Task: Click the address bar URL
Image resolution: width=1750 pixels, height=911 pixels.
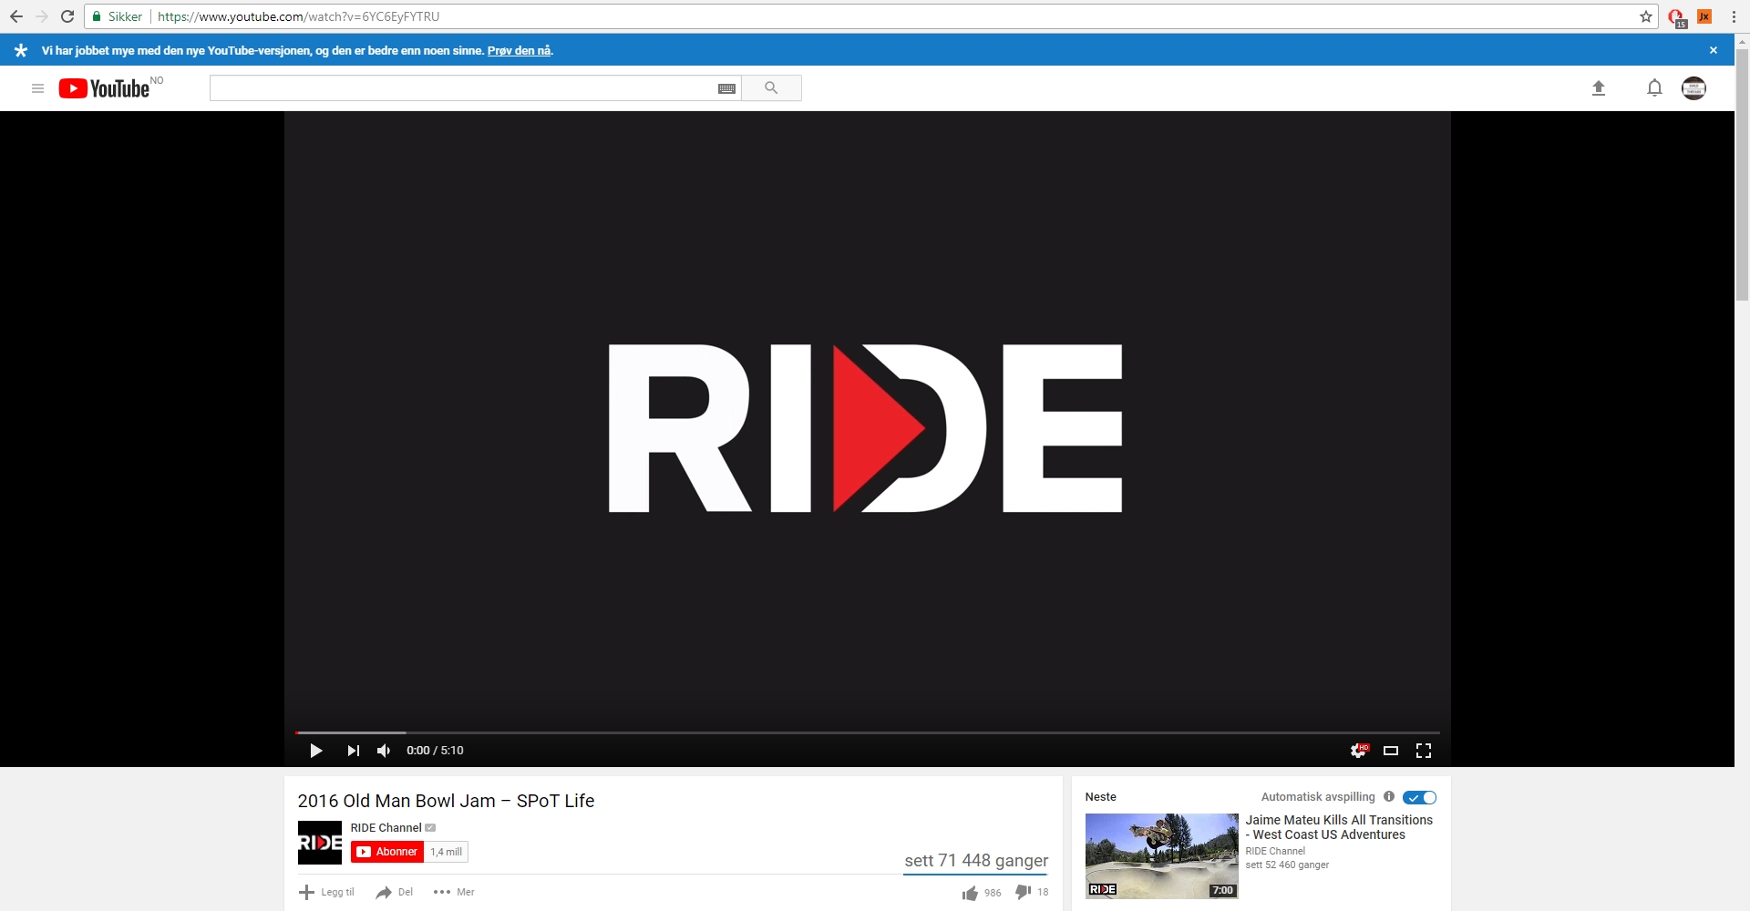Action: click(x=299, y=16)
